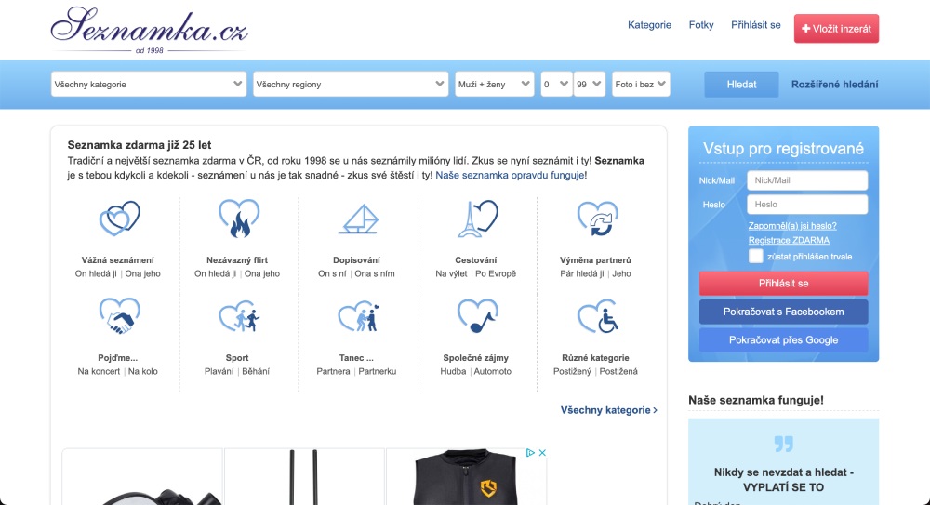Select Plavání under Sport
The width and height of the screenshot is (930, 505).
(x=219, y=371)
